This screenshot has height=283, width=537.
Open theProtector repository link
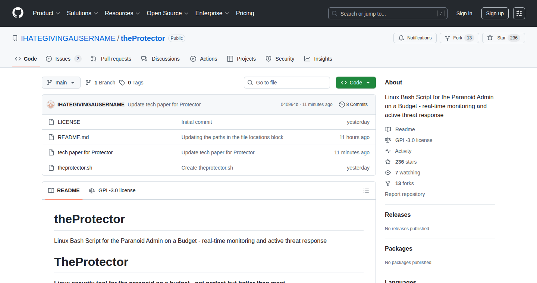143,38
